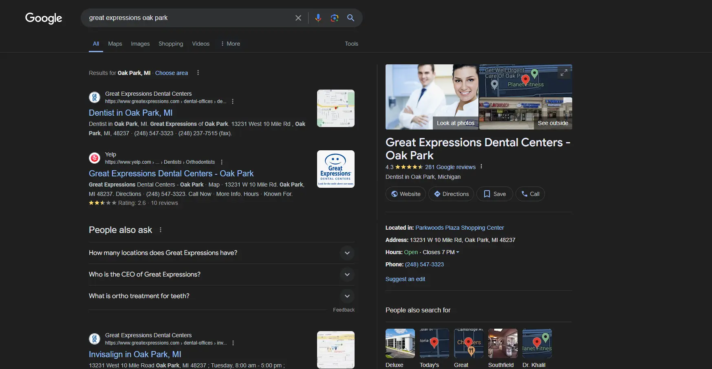Open Great thumbnail in People also search for

[x=469, y=343]
